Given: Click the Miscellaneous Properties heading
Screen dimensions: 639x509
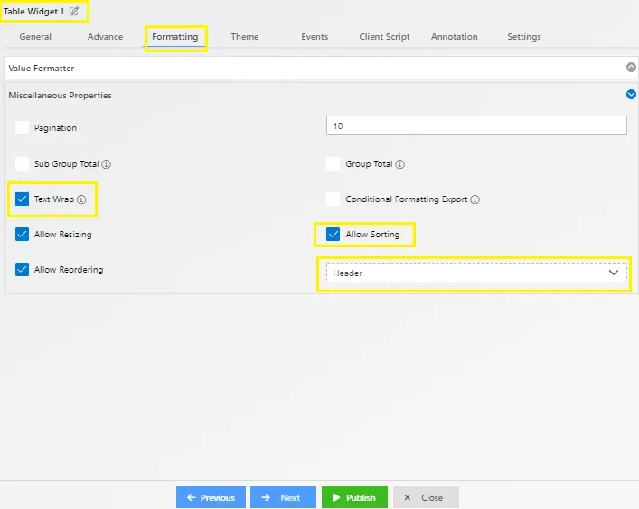Looking at the screenshot, I should click(x=60, y=95).
